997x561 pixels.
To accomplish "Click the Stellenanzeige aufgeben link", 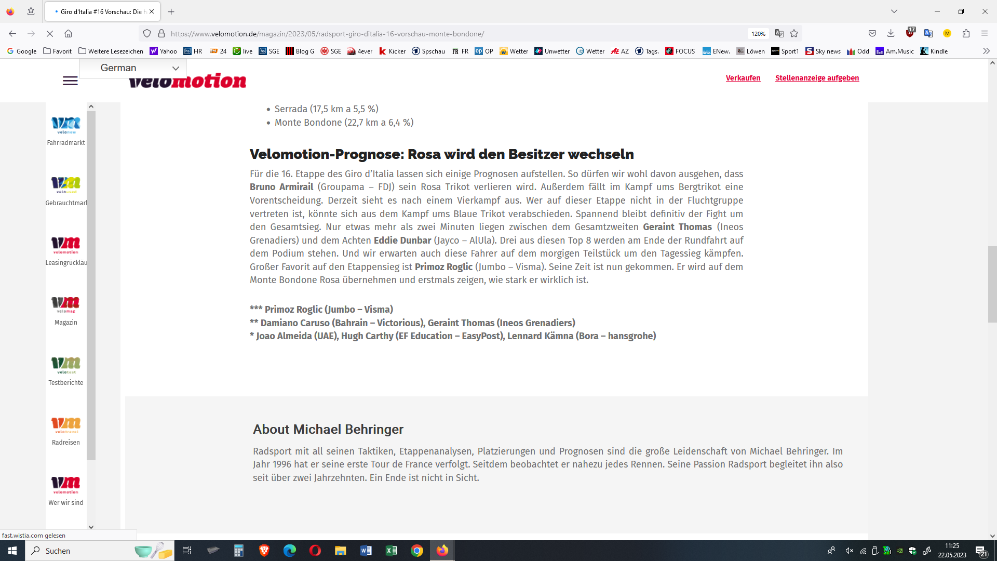I will [x=817, y=78].
